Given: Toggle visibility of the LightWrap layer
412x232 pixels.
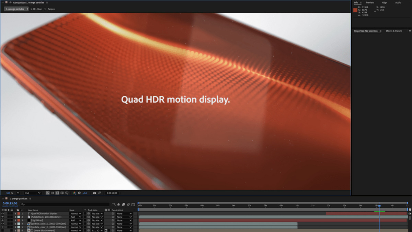Looking at the screenshot, I should pyautogui.click(x=2, y=220).
